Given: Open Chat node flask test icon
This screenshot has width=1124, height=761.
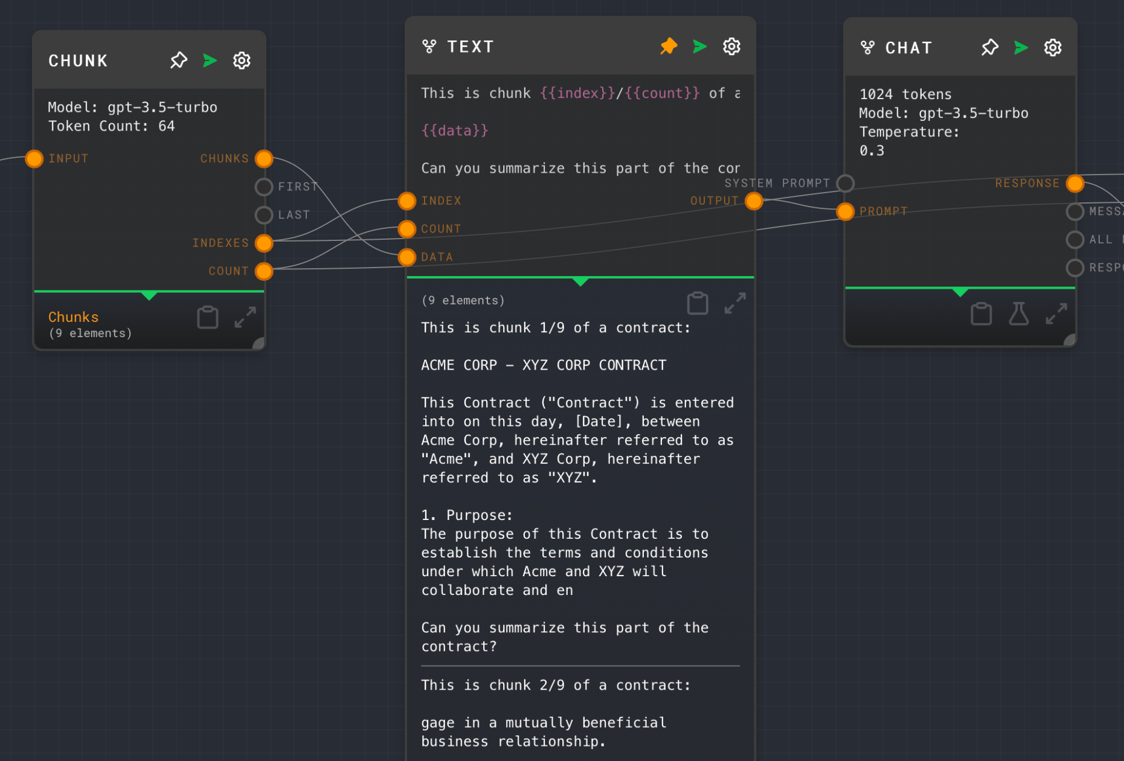Looking at the screenshot, I should coord(1019,314).
